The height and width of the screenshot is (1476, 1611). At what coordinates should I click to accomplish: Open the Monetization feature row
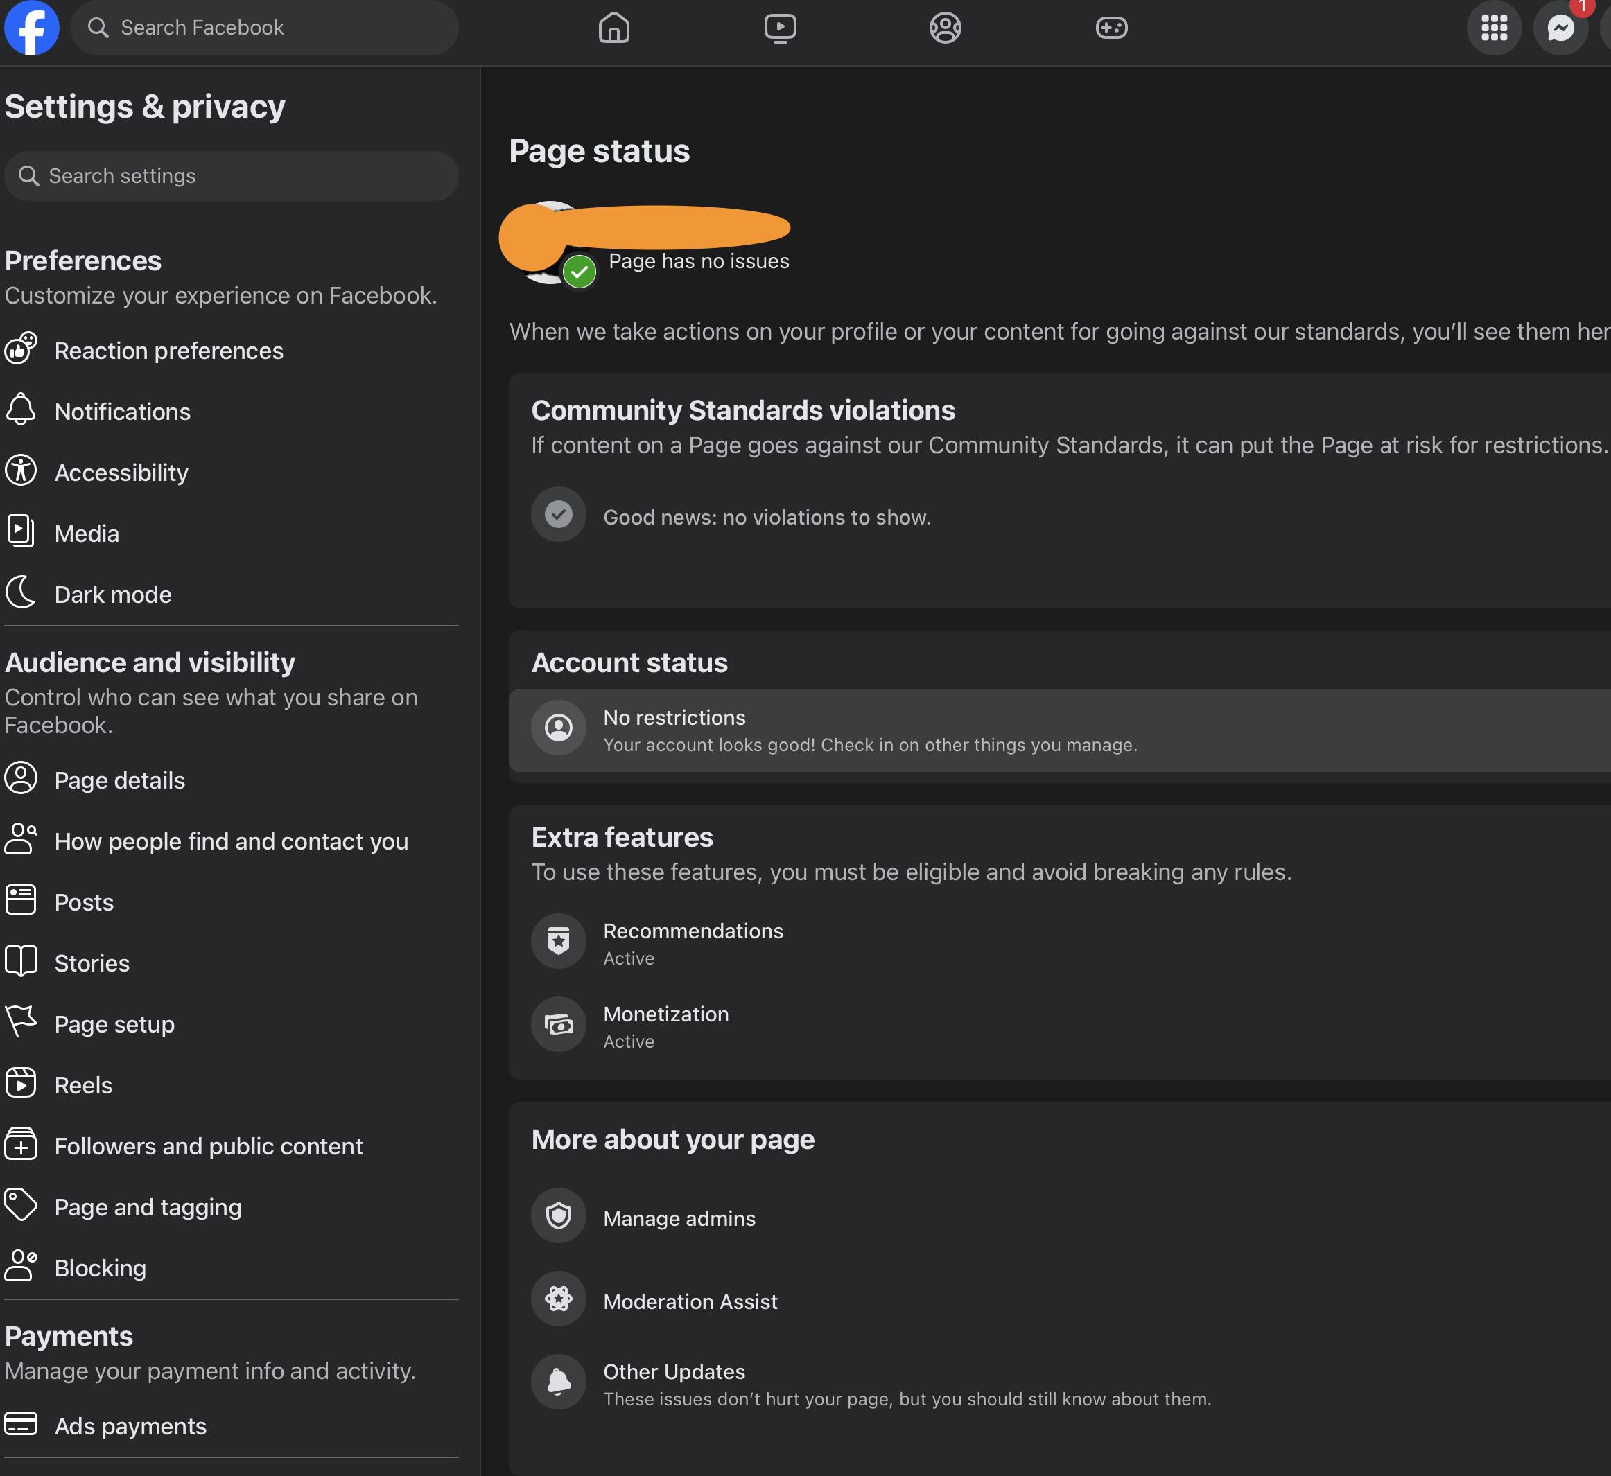[x=665, y=1026]
